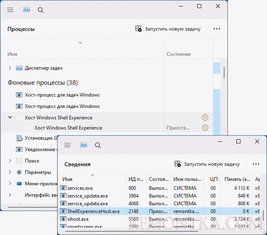Select second Хост-процесс для задач Windows row
The width and height of the screenshot is (267, 235).
[x=107, y=106]
